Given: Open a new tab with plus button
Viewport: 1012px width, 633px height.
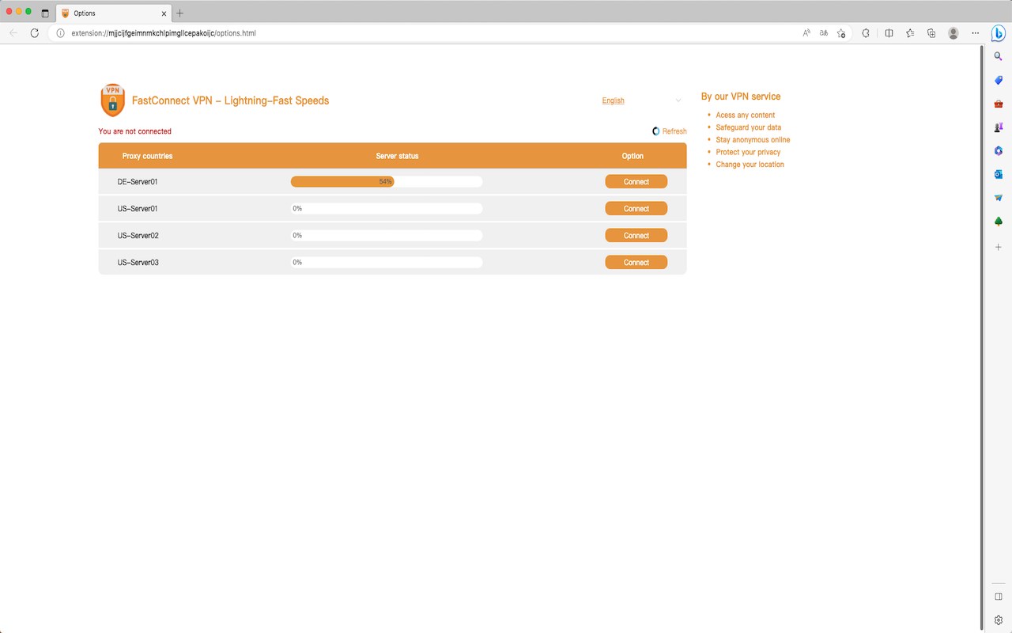Looking at the screenshot, I should [x=179, y=13].
